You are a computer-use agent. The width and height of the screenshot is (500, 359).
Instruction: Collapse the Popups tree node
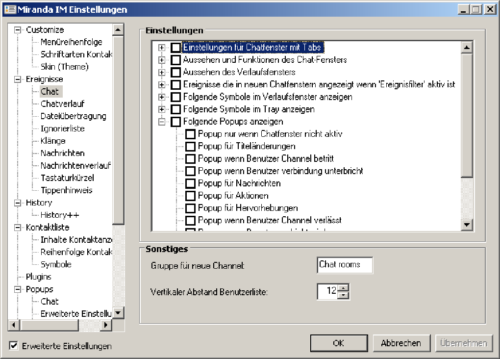coord(18,289)
